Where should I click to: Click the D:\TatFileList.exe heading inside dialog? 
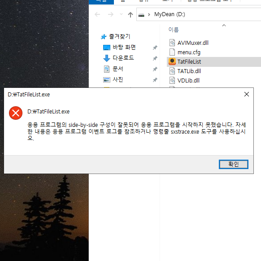point(48,112)
